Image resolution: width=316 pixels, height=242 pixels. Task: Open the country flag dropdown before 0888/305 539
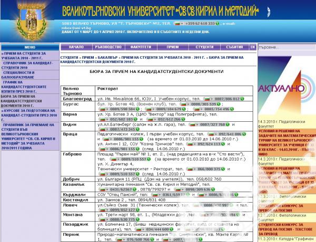(185, 104)
